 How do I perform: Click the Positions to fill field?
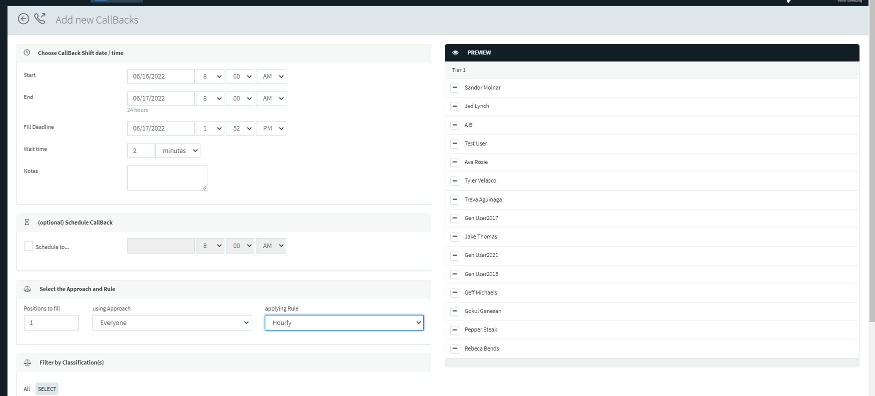tap(51, 322)
